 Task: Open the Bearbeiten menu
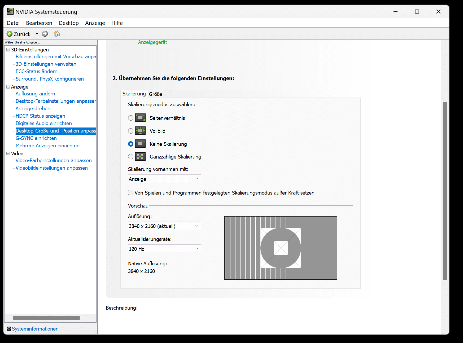click(x=39, y=23)
